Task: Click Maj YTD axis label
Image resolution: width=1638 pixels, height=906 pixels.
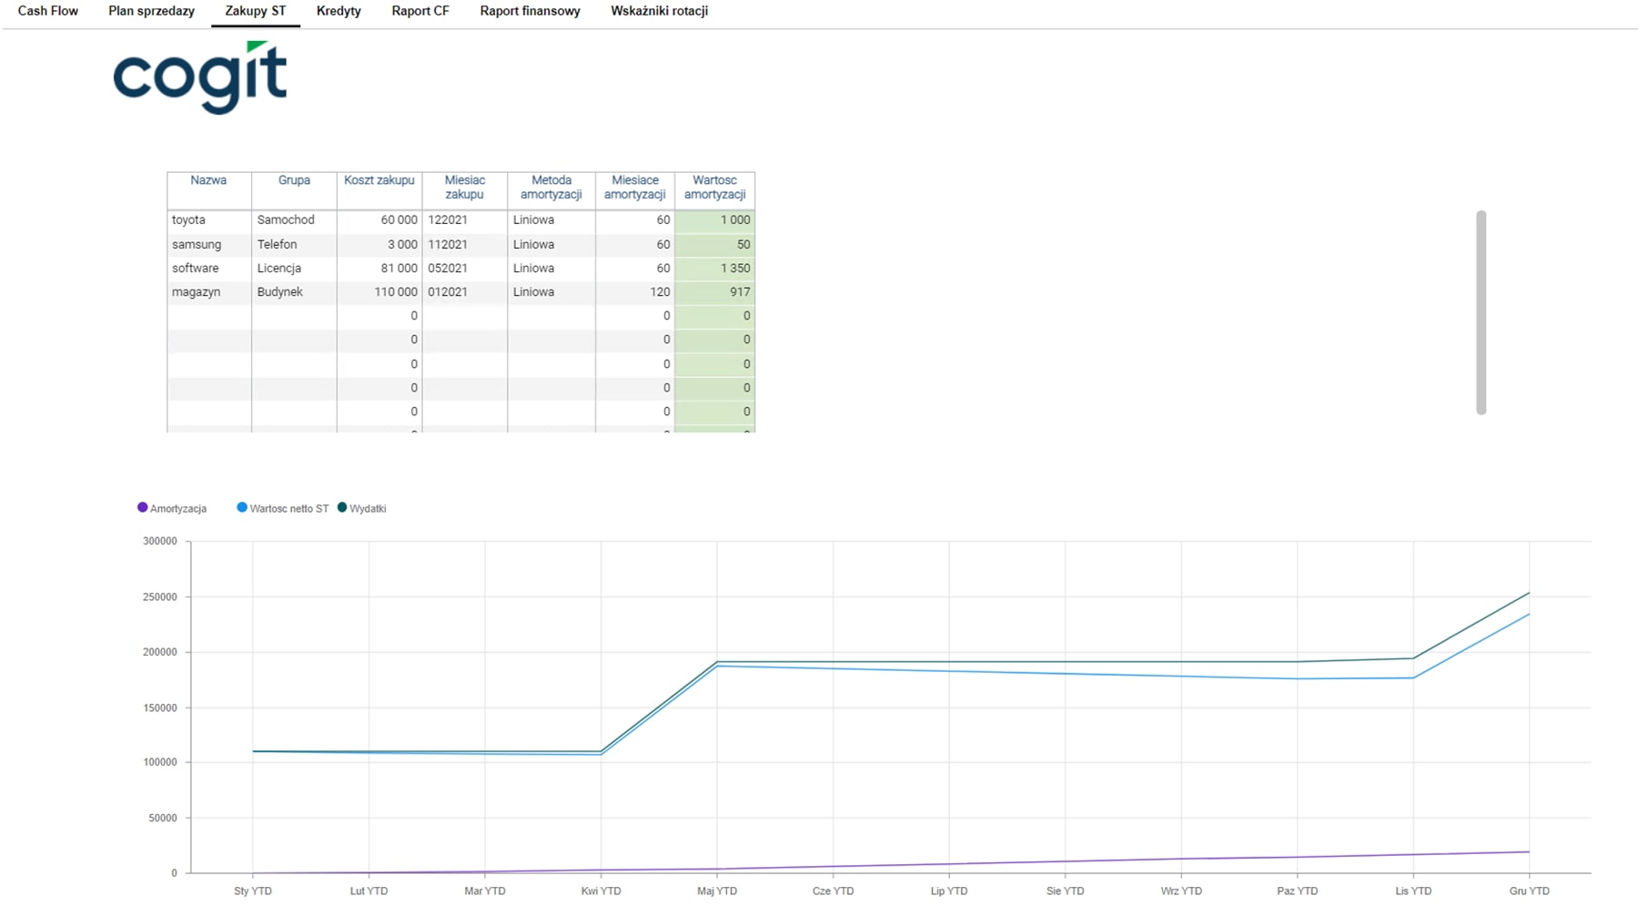Action: click(717, 891)
